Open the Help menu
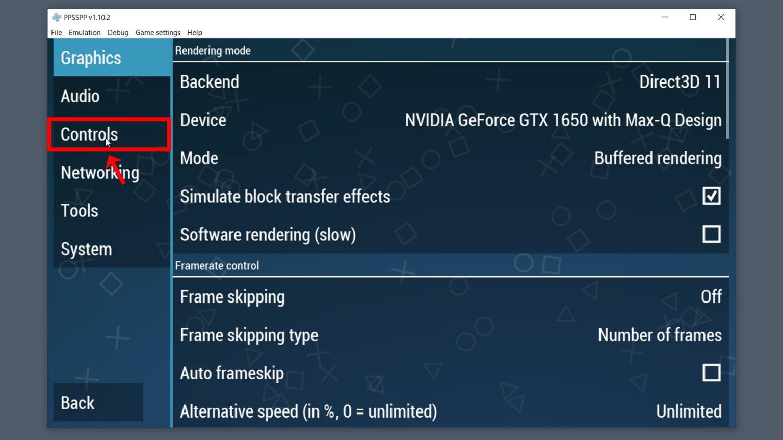 click(194, 32)
